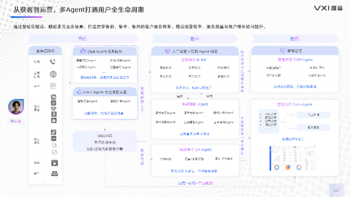Click the vertical '无缝转接人工' label
Image resolution: width=351 pixels, height=197 pixels.
[142, 99]
